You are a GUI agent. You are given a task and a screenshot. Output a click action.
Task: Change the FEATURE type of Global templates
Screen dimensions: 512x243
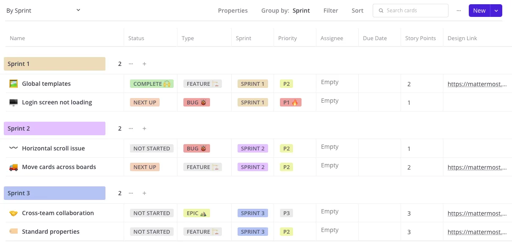[x=202, y=84]
